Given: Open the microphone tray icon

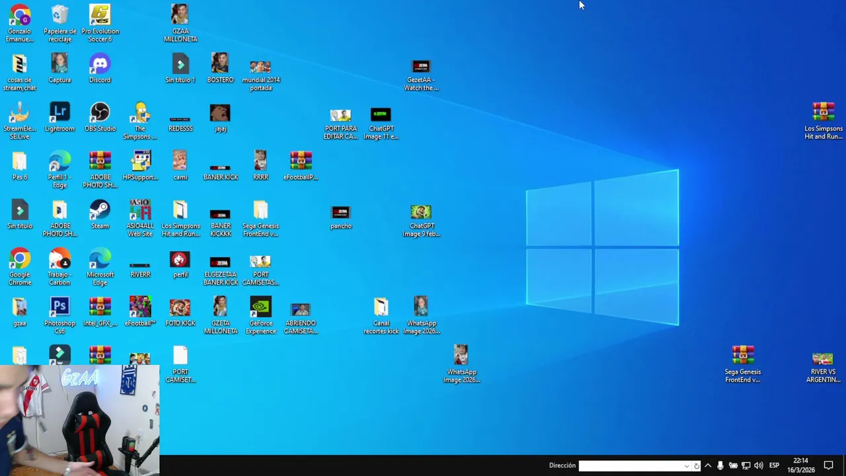Looking at the screenshot, I should tap(720, 465).
